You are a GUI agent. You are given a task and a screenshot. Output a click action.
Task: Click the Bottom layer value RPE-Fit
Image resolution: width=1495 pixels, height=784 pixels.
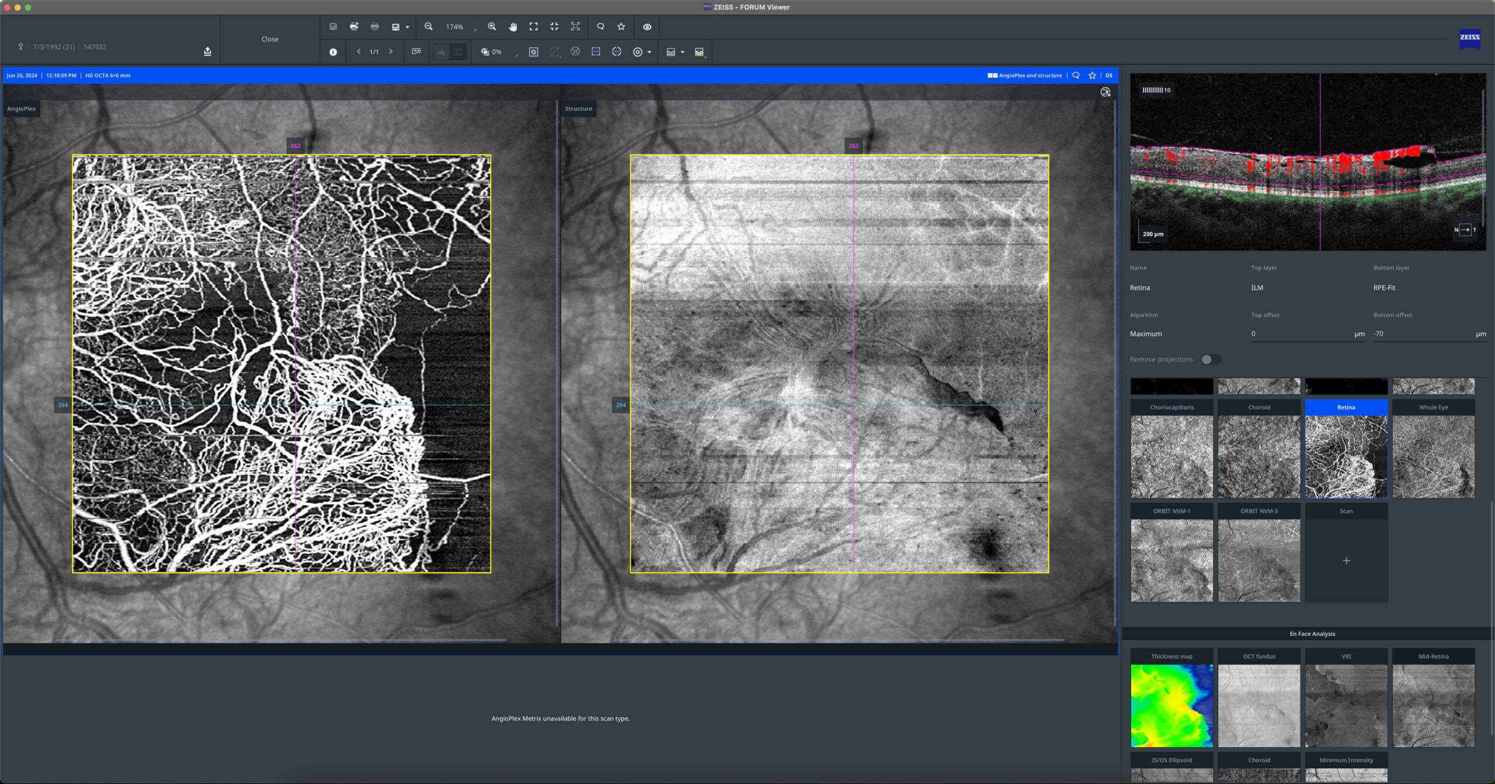pyautogui.click(x=1384, y=288)
